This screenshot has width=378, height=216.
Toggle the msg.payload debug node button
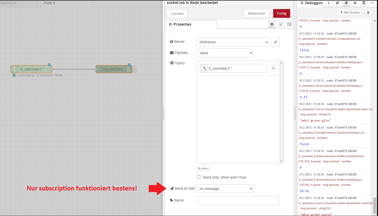click(134, 69)
